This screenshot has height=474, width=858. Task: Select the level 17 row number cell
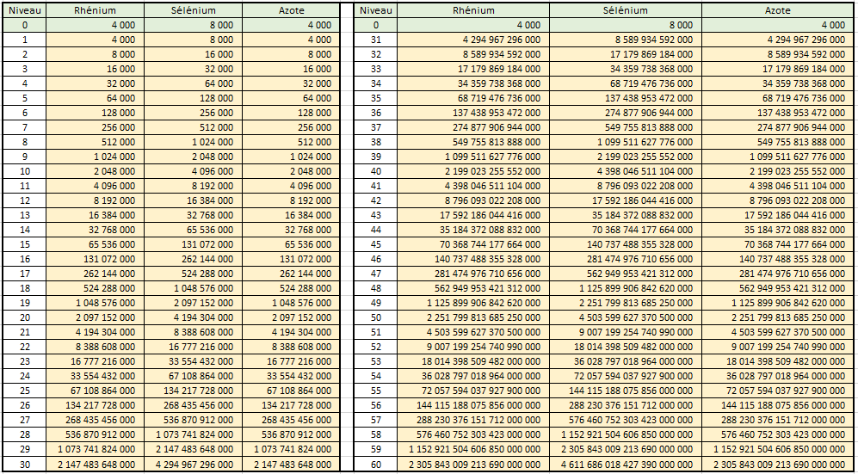[24, 274]
